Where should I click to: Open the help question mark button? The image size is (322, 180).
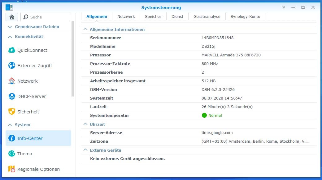coord(283,7)
